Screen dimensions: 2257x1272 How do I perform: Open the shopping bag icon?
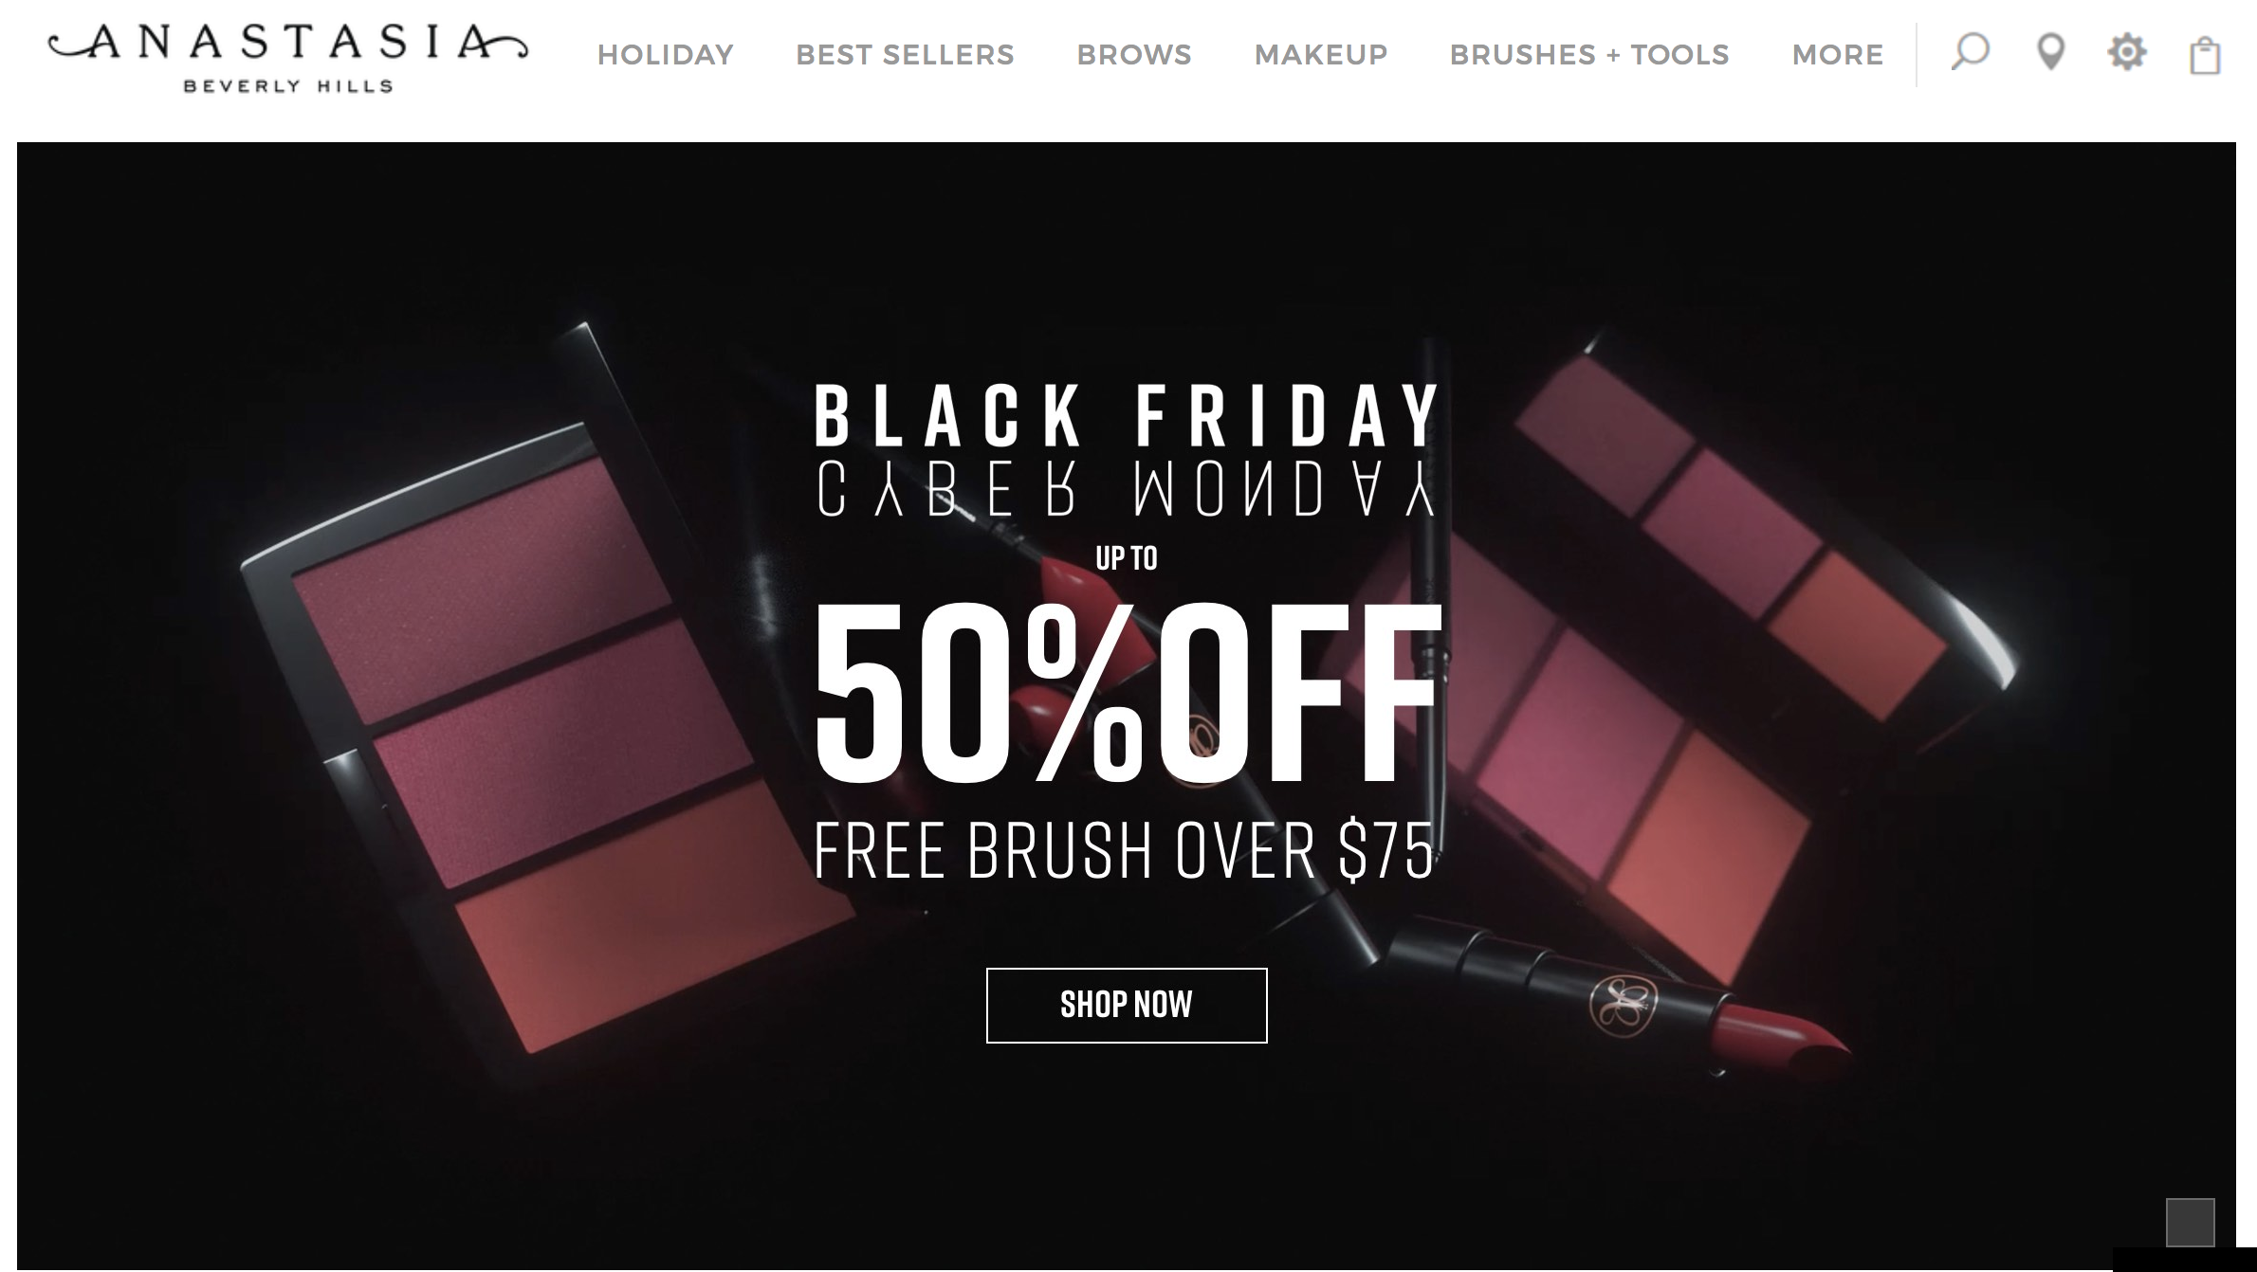[2205, 55]
